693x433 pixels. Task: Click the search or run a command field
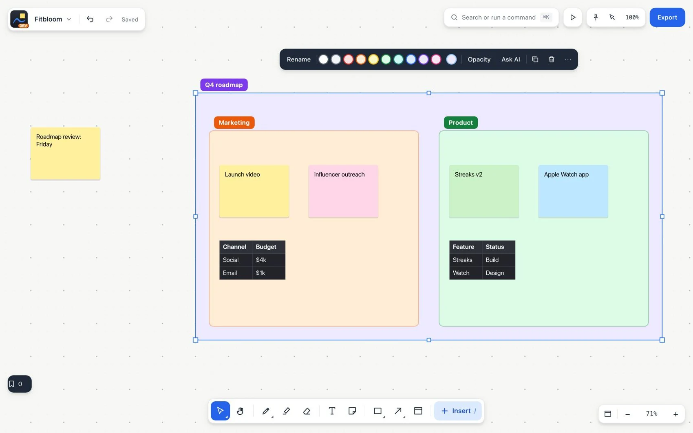501,17
